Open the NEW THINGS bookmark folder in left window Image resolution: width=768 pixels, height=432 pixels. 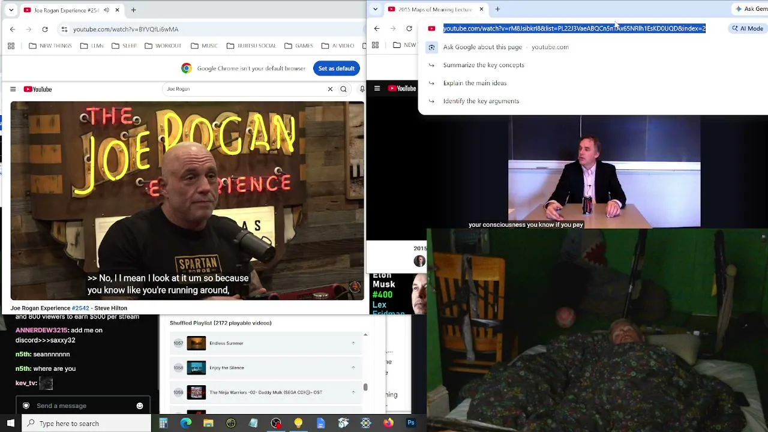pyautogui.click(x=50, y=46)
